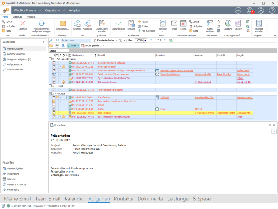Collapse the '2 - Nächste' group
278x209 pixels.
50,93
